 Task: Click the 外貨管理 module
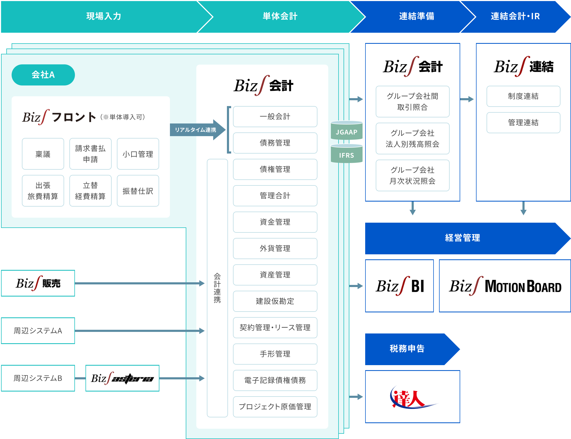coord(275,249)
